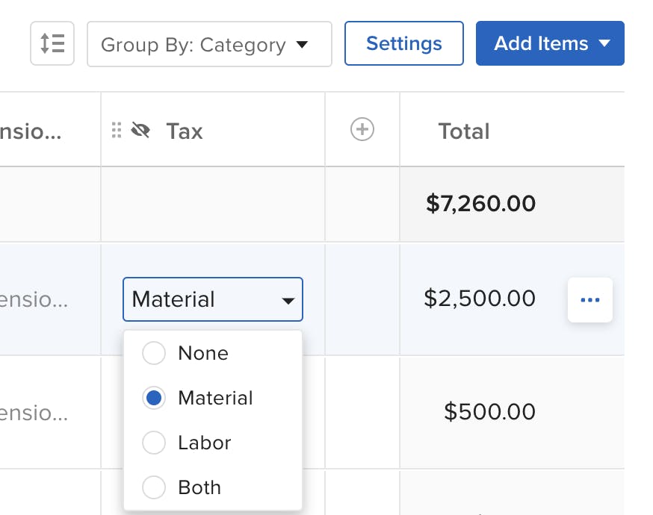Viewport: 653px width, 515px height.
Task: Open the Material tax dropdown
Action: (x=212, y=299)
